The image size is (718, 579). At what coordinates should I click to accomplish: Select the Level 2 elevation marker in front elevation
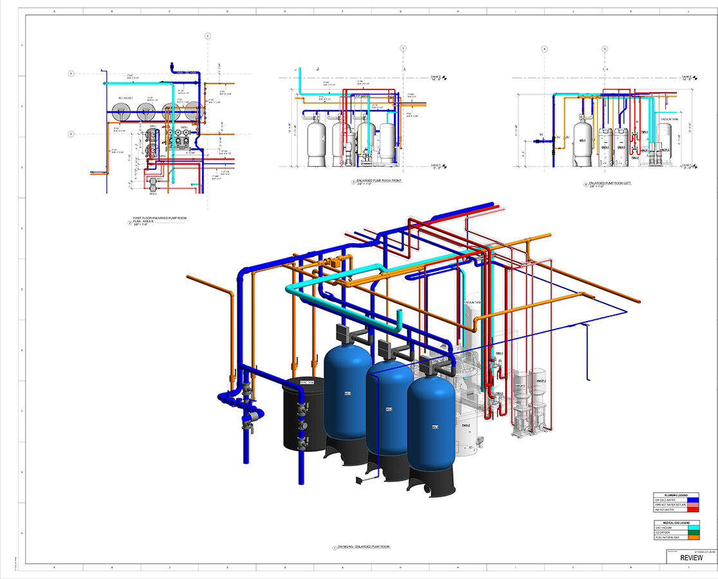439,78
